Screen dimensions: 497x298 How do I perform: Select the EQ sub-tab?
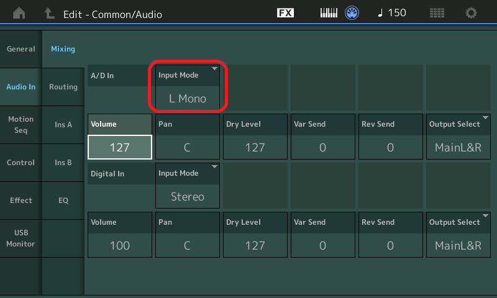(63, 201)
